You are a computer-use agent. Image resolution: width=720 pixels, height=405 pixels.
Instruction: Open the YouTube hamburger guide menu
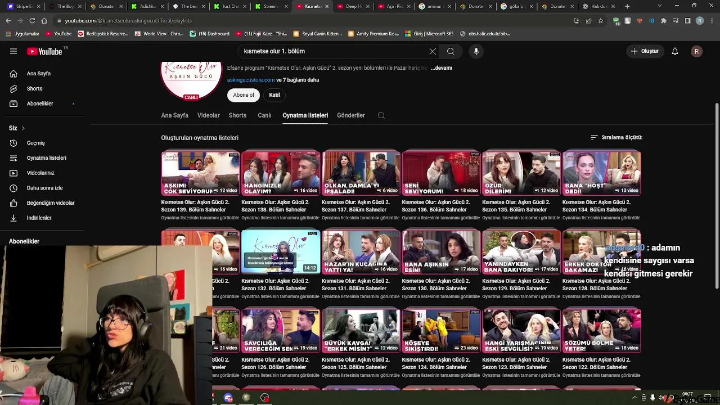pyautogui.click(x=13, y=51)
